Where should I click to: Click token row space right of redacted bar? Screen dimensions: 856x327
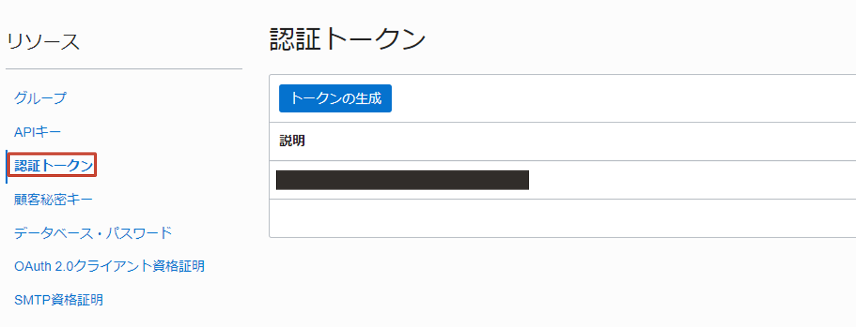(x=691, y=180)
